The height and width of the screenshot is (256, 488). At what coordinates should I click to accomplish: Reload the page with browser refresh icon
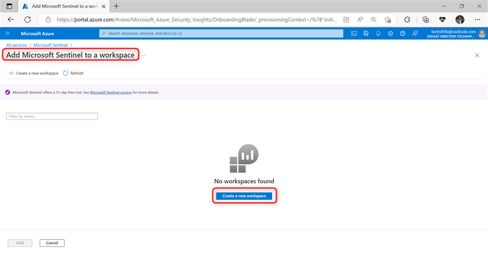click(28, 20)
